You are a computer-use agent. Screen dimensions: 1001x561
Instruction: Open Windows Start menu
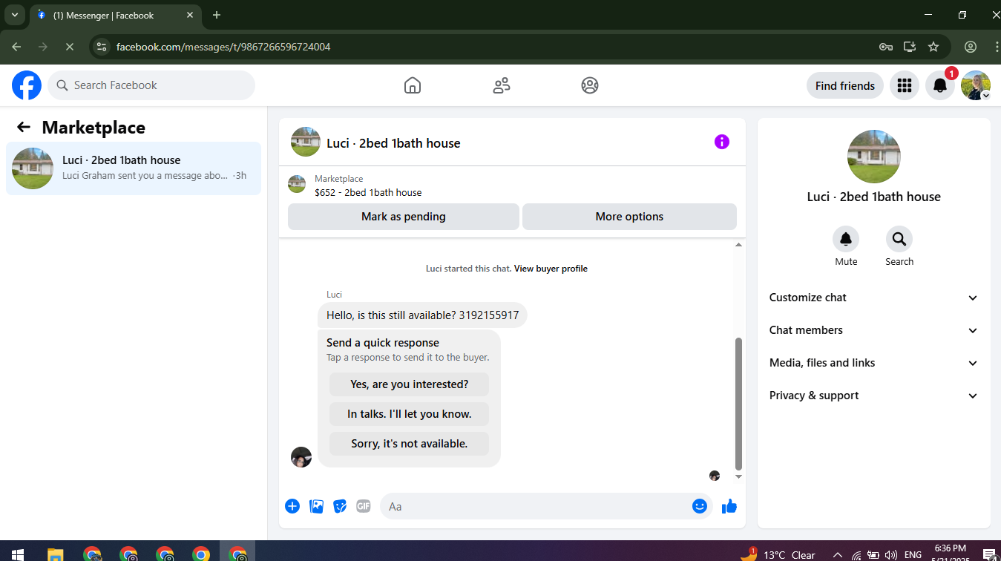pos(17,554)
